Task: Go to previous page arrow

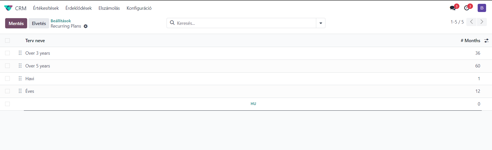Action: (x=471, y=22)
